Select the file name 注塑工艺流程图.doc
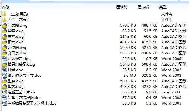This screenshot has height=112, width=189. (25, 98)
